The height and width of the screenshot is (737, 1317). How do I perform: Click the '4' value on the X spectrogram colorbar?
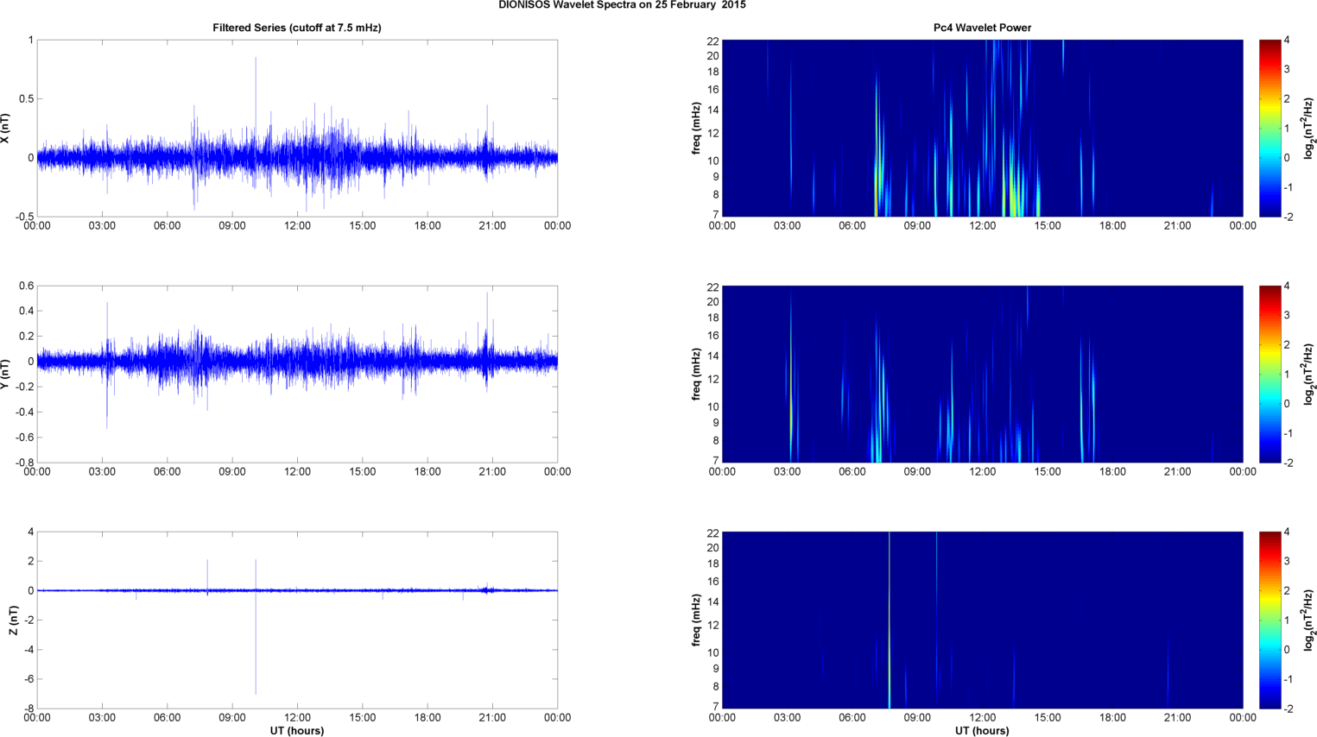[1287, 41]
